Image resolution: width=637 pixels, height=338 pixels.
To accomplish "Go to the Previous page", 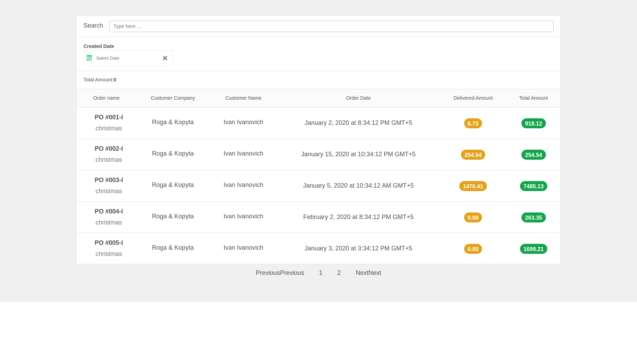I will (x=280, y=273).
